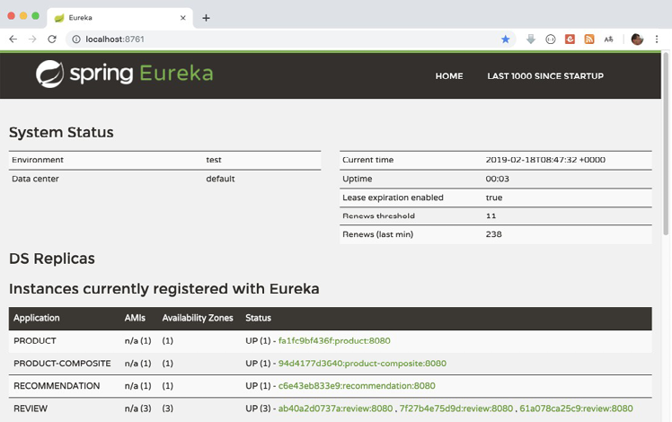The width and height of the screenshot is (672, 422).
Task: Click the blue bookmark star icon
Action: pyautogui.click(x=505, y=40)
